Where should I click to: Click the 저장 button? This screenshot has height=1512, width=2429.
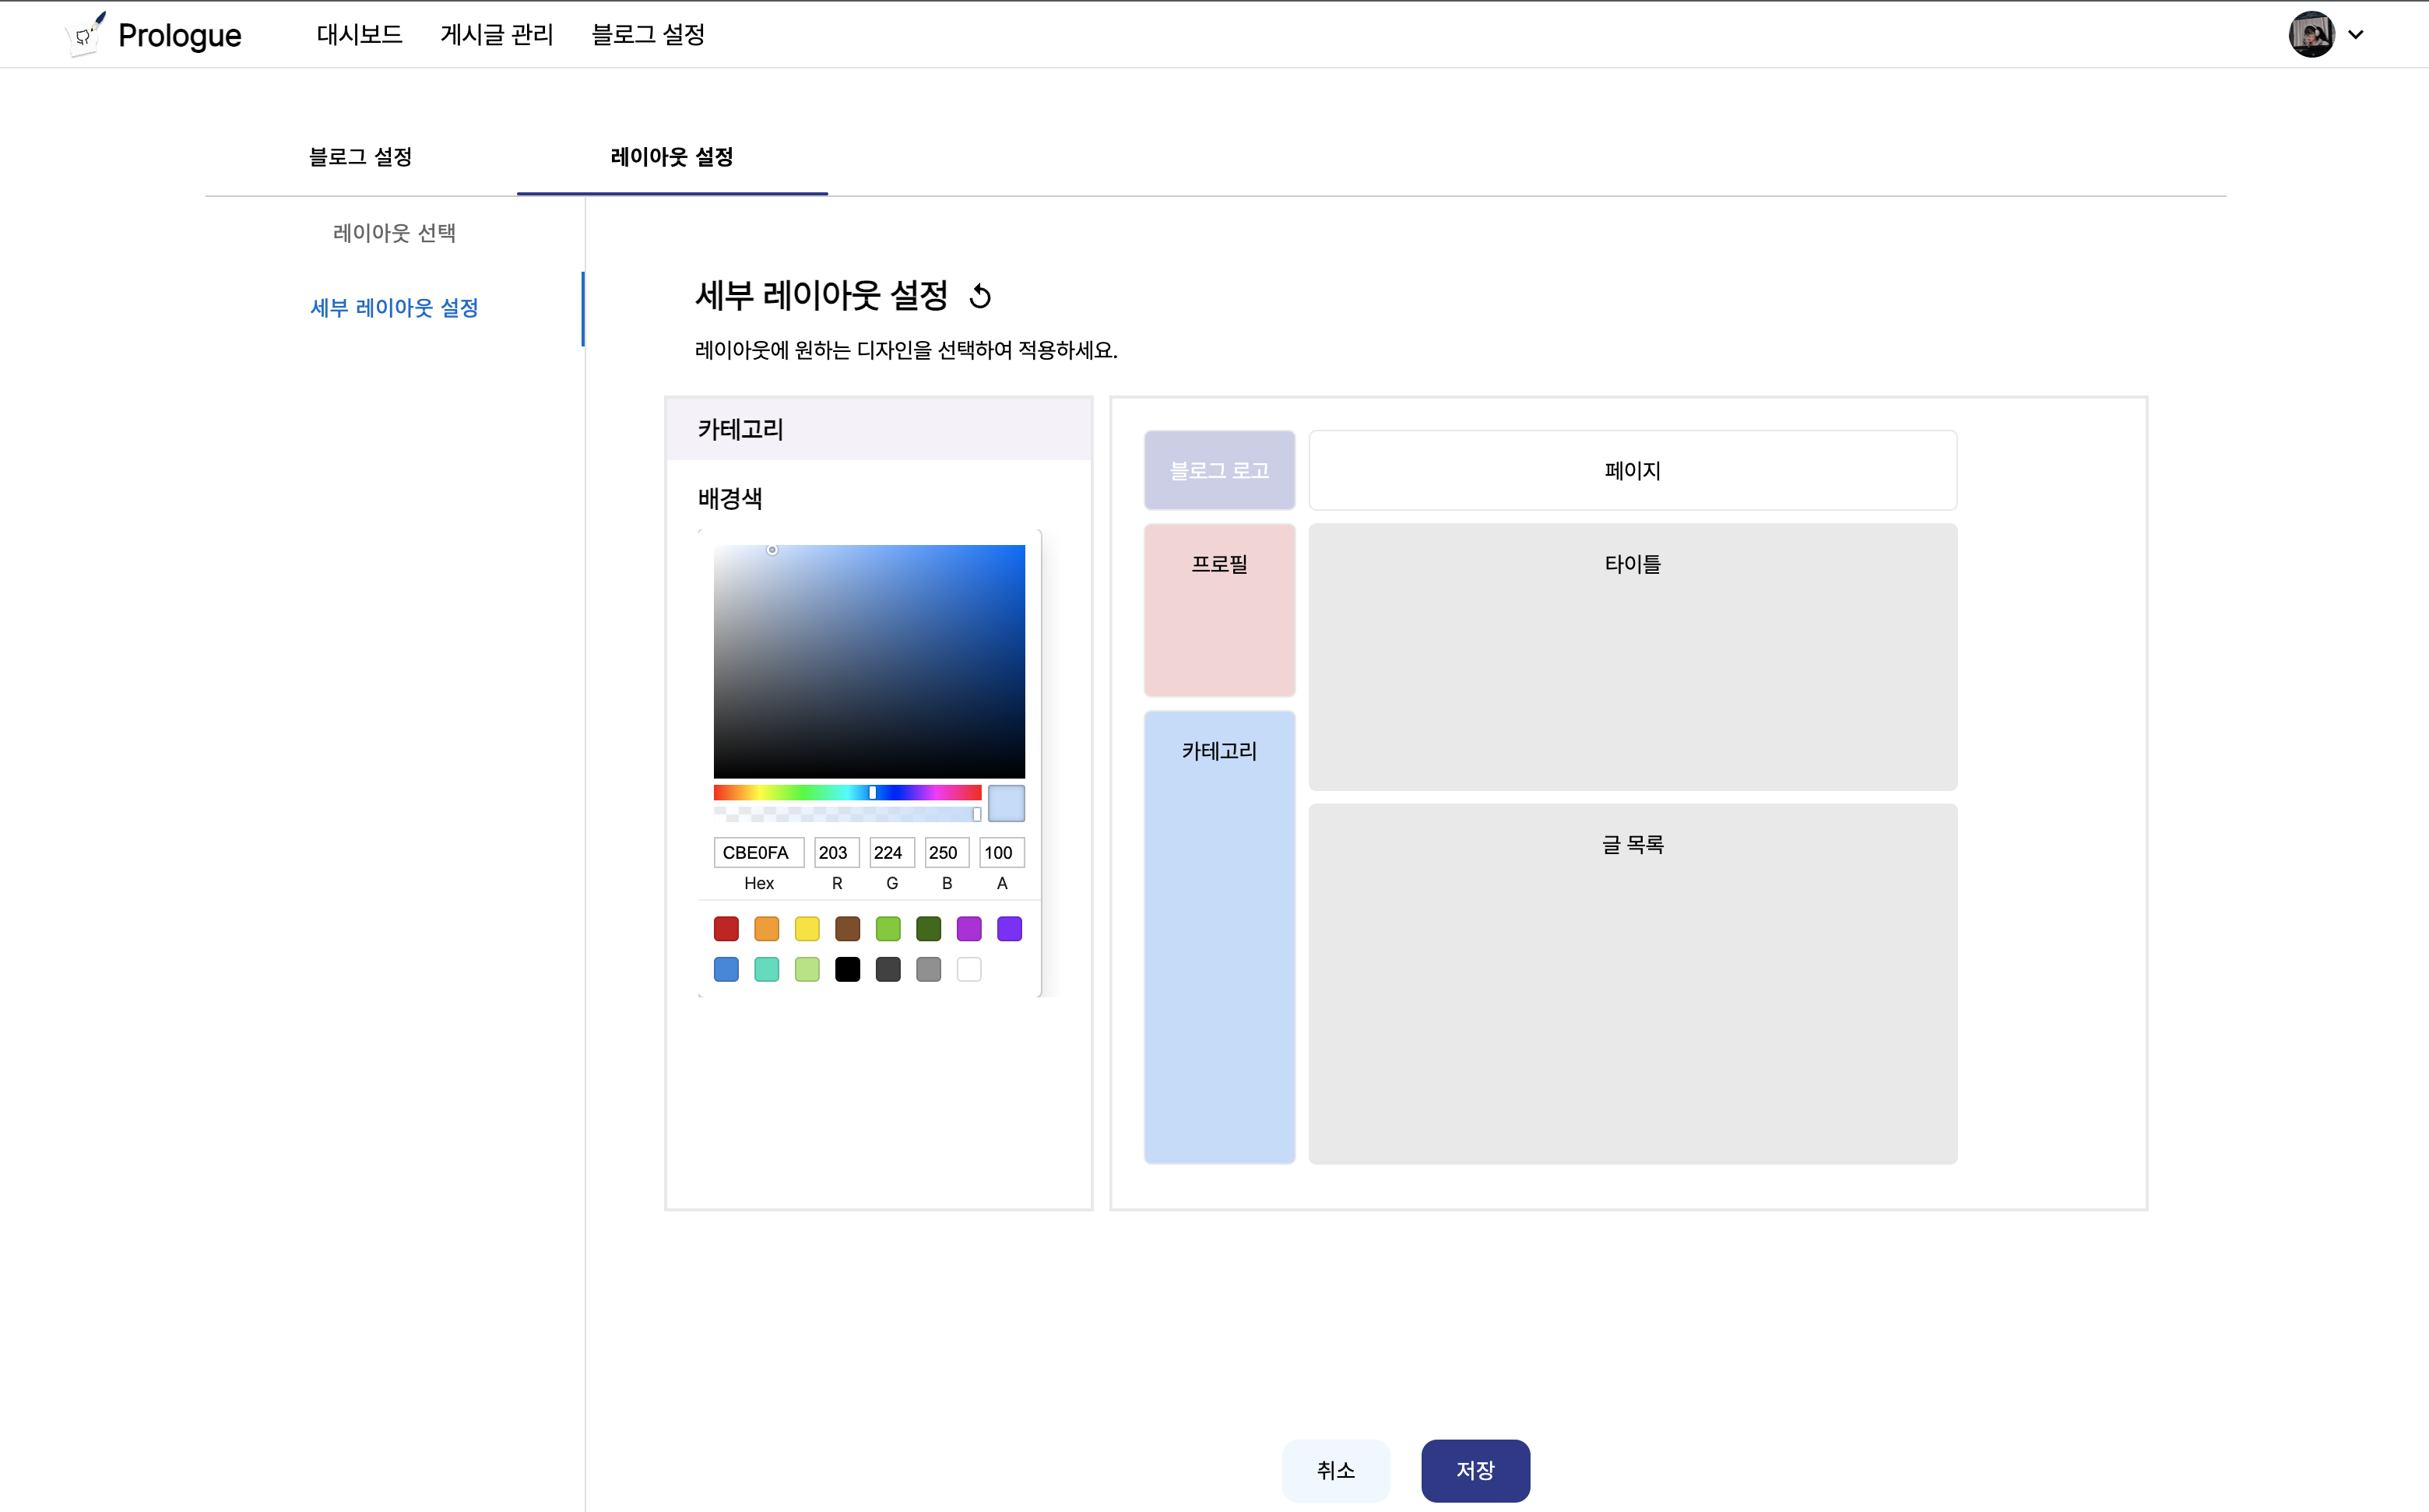point(1474,1470)
